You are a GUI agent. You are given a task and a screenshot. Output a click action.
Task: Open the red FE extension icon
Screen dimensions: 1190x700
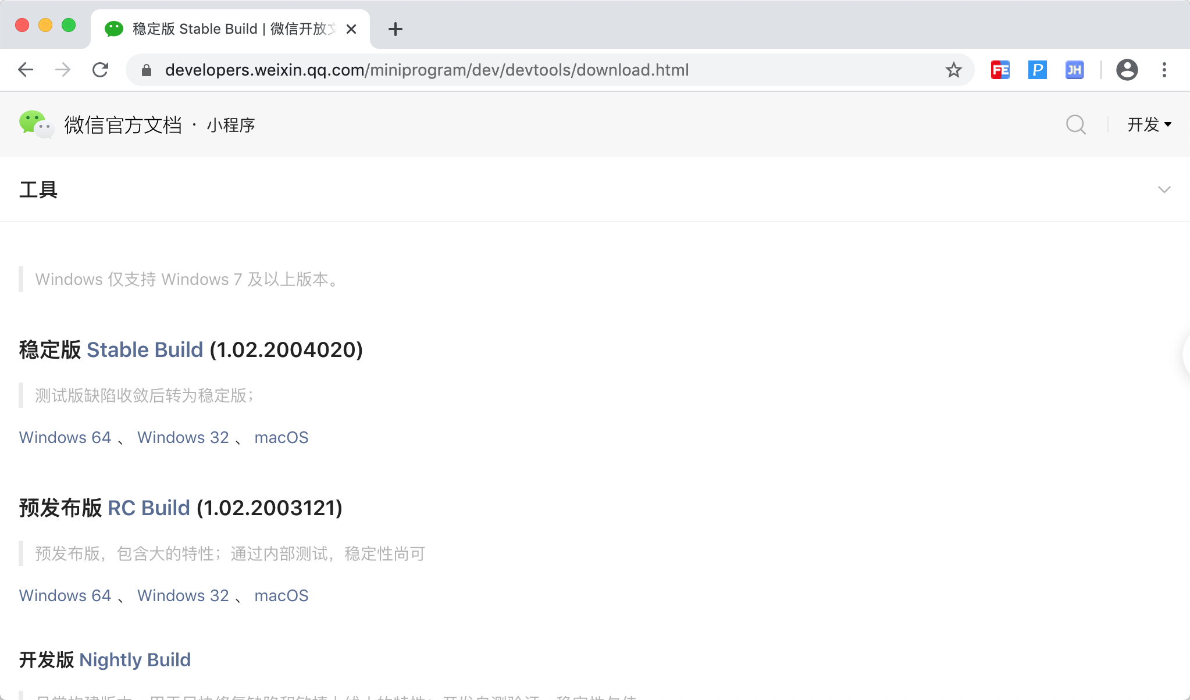tap(1000, 70)
